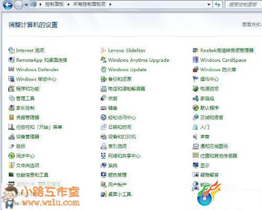262x210 pixels.
Task: Go back with the Back arrow button
Action: coord(8,5)
